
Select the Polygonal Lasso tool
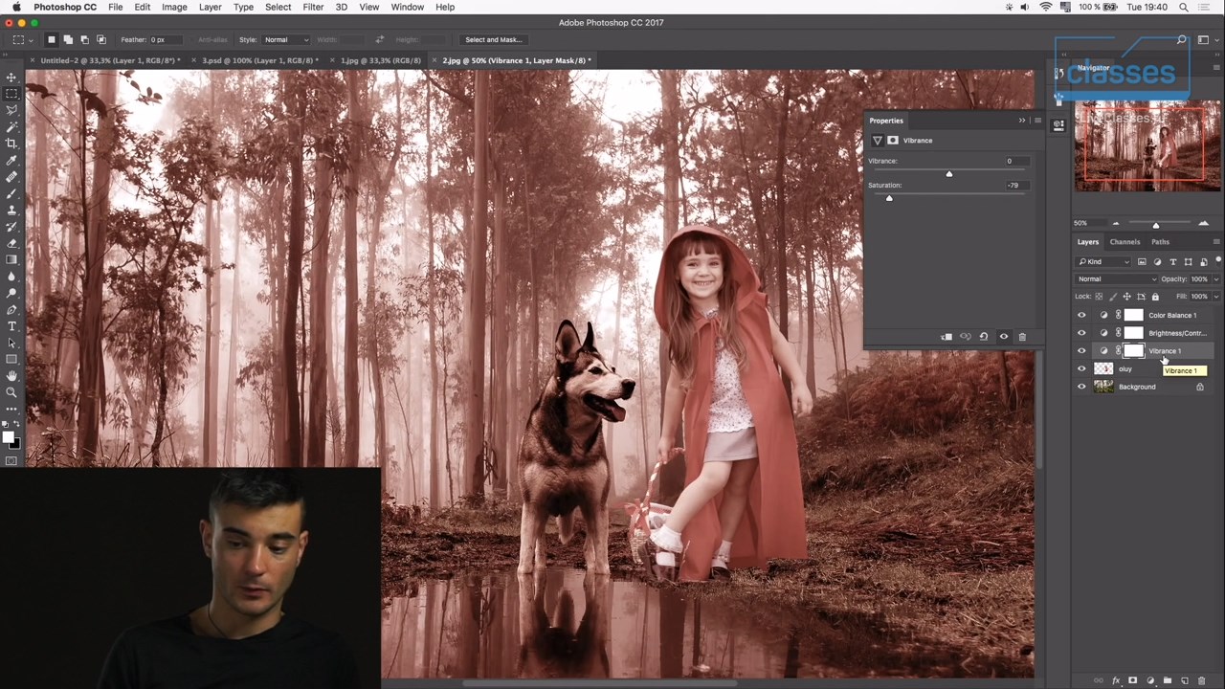click(11, 110)
